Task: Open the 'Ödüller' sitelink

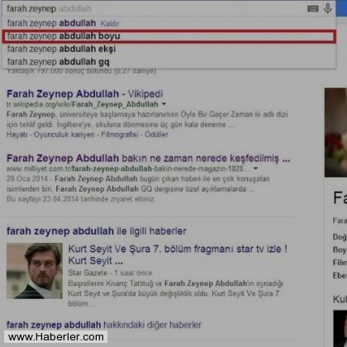Action: click(x=156, y=135)
